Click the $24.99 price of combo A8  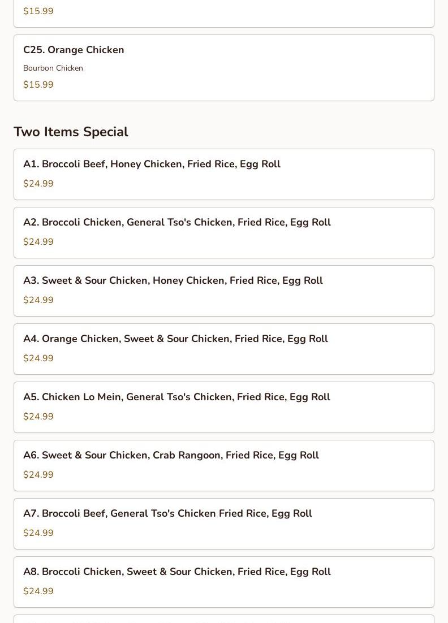pyautogui.click(x=38, y=591)
